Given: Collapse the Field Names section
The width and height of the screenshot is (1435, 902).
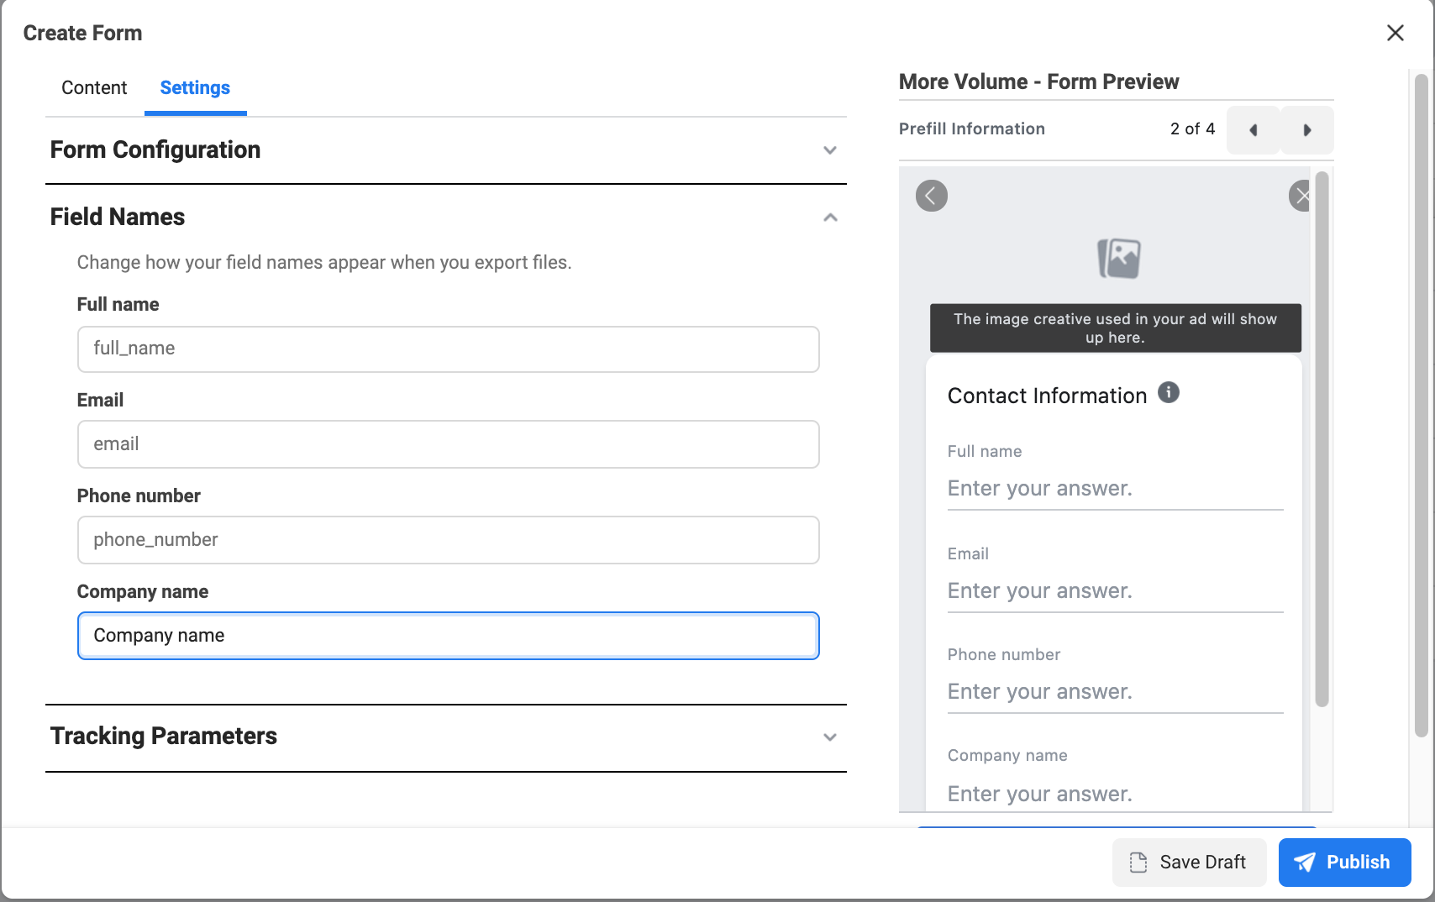Looking at the screenshot, I should (x=829, y=218).
